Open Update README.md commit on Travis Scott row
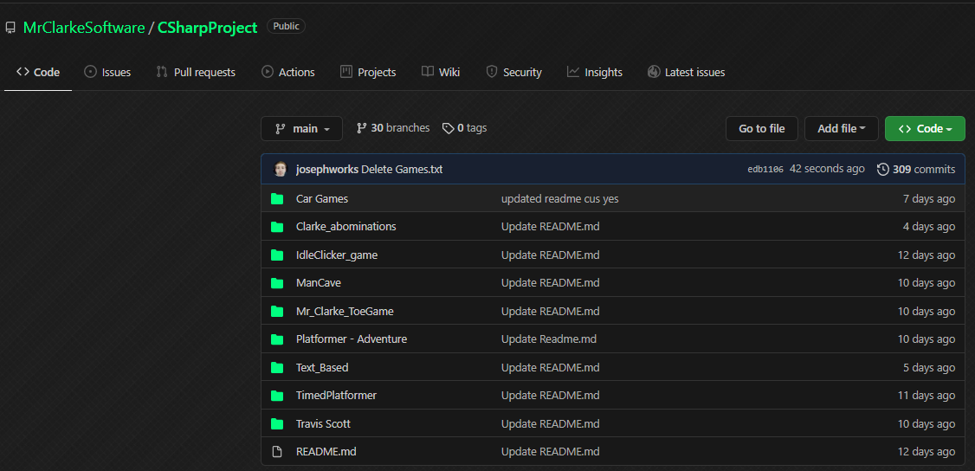 click(x=551, y=423)
